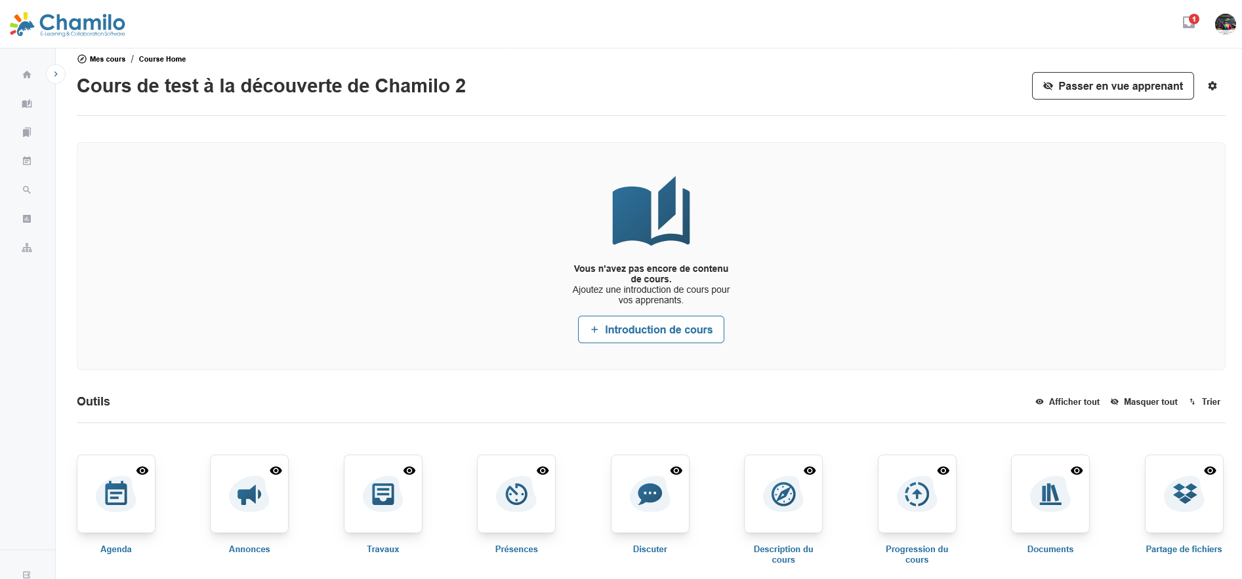The height and width of the screenshot is (579, 1242).
Task: Click the open book illustration
Action: click(x=651, y=211)
